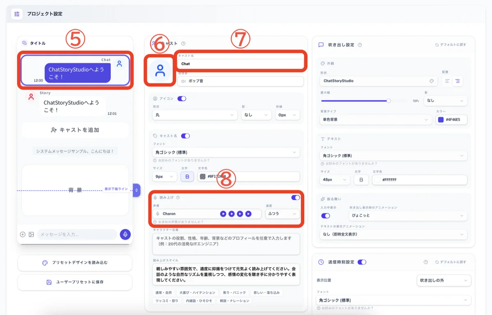Click キャストを追加 button
The image size is (492, 315).
[75, 130]
